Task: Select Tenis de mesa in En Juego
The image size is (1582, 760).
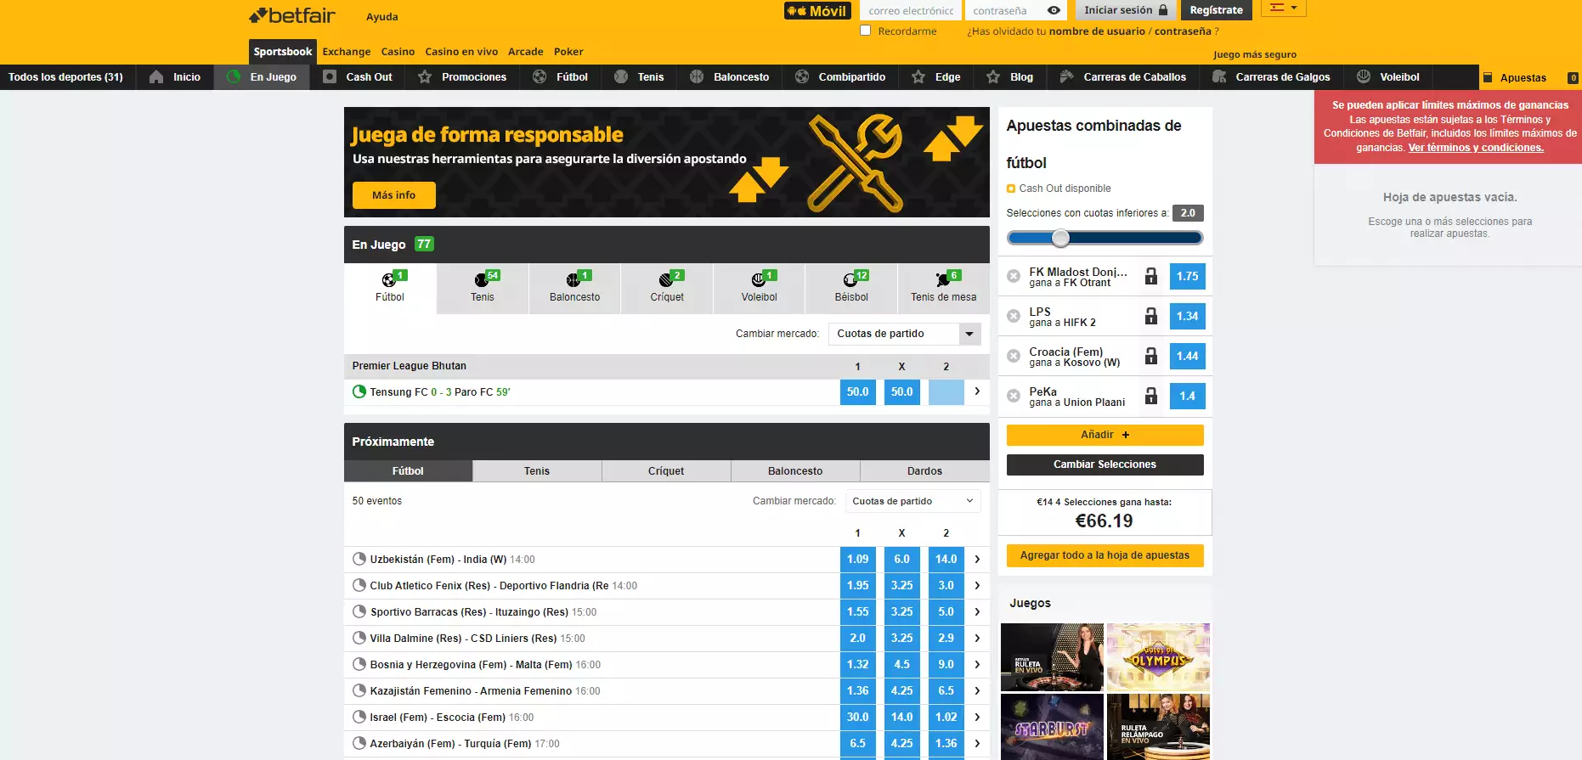Action: click(944, 288)
